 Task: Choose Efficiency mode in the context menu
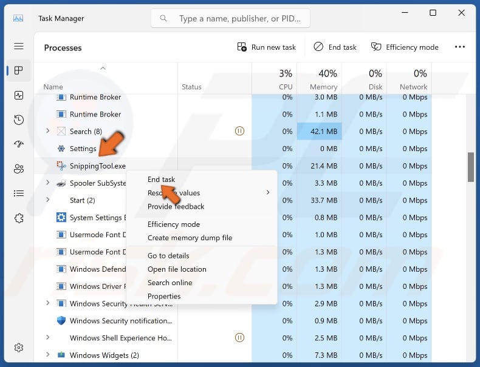pos(174,224)
